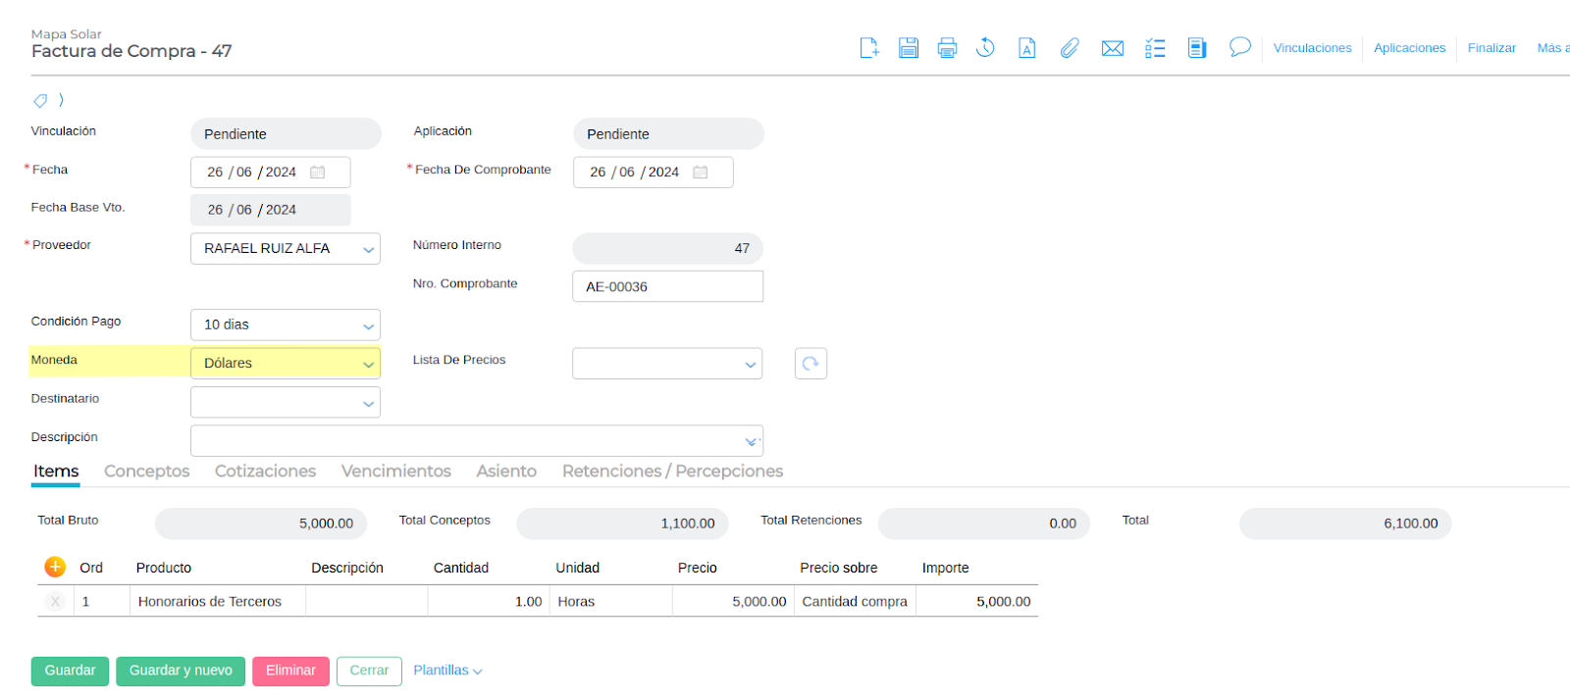Click the orange add item plus button
Viewport: 1570px width, 699px height.
55,567
